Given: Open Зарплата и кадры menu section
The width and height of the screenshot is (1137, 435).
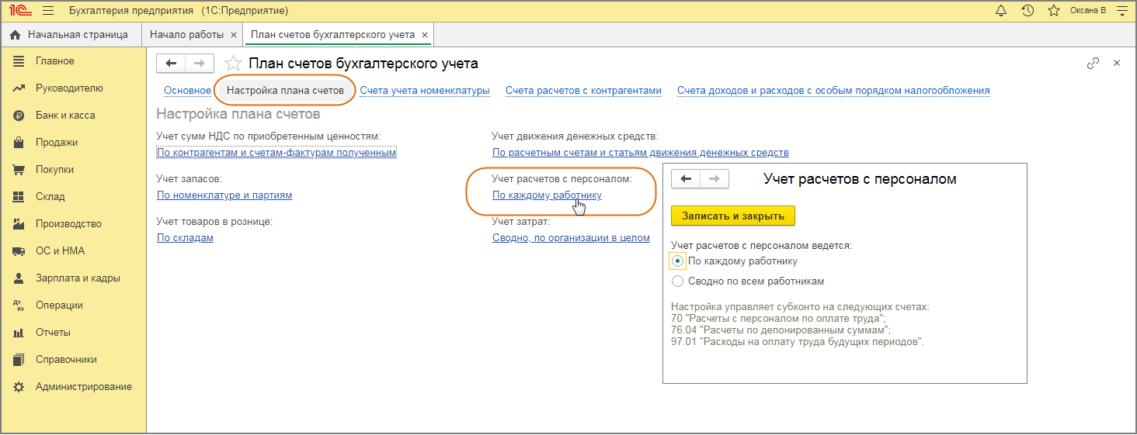Looking at the screenshot, I should coord(77,278).
